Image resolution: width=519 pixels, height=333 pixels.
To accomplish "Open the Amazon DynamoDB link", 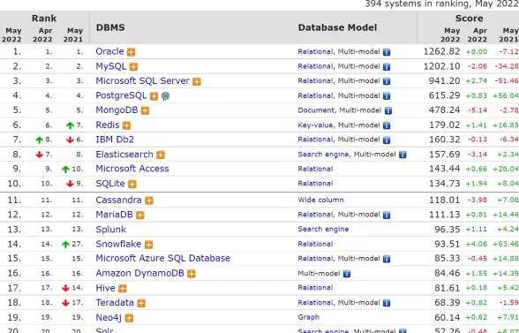I will (x=139, y=273).
